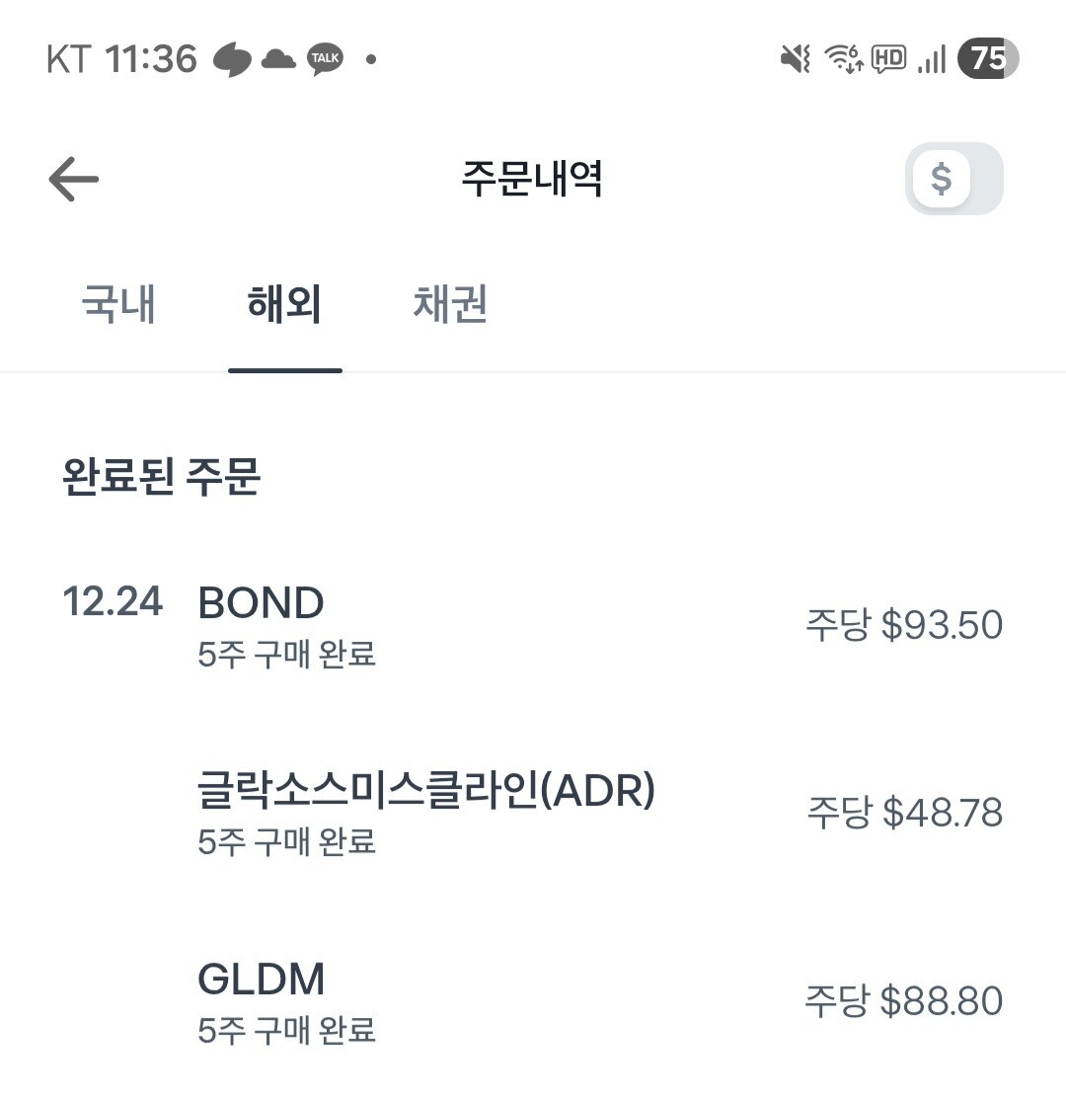Open the 글락소스미스클라인(ADR) order
Viewport: 1066px width, 1095px height.
click(x=425, y=812)
